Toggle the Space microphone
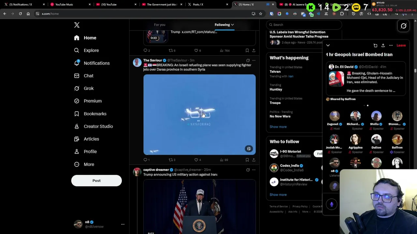This screenshot has width=417, height=234. 332,204
